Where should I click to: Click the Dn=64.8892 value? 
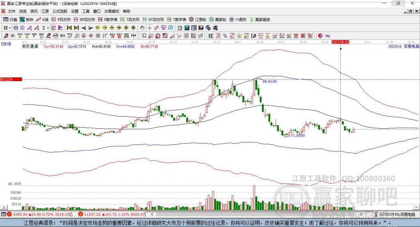pyautogui.click(x=126, y=47)
